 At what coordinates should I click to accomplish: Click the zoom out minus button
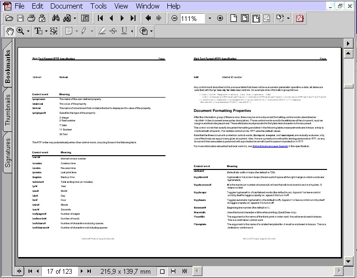pyautogui.click(x=174, y=19)
